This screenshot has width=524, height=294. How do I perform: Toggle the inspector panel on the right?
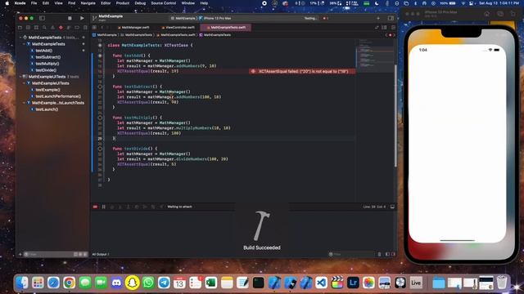[x=391, y=18]
